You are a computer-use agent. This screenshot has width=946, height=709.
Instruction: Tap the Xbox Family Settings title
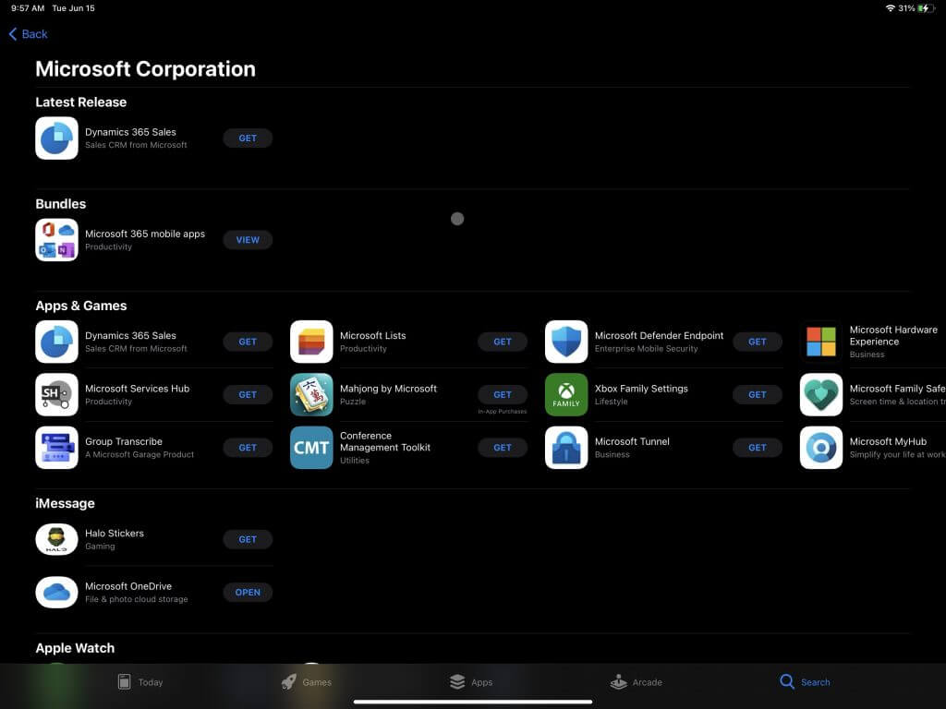click(x=641, y=389)
